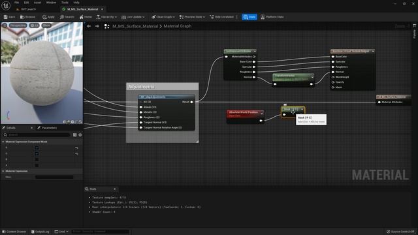This screenshot has height=235, width=418.
Task: Open the Output Log
Action: [40, 232]
